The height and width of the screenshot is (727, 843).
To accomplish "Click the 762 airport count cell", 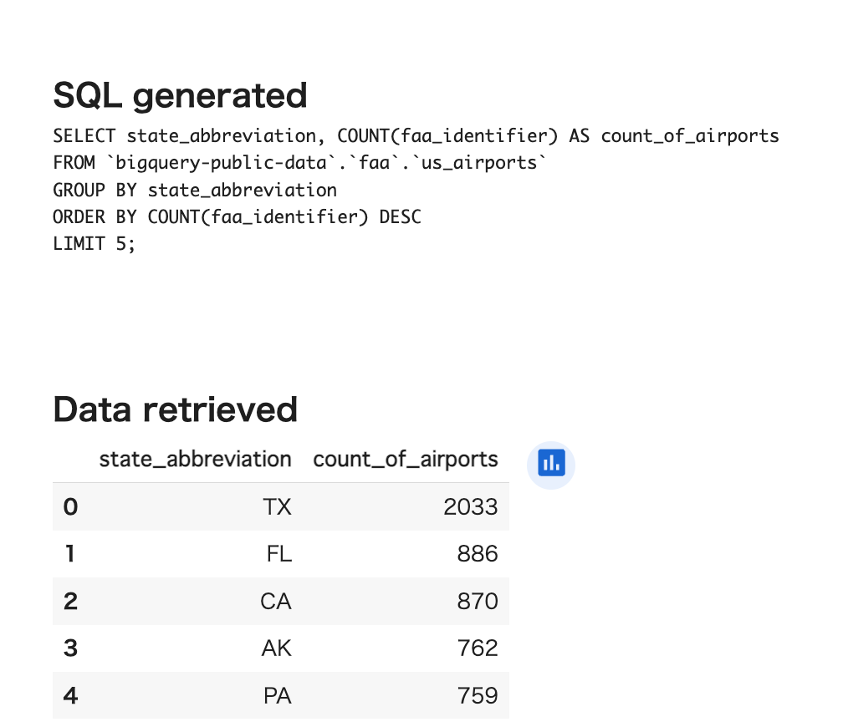I will 478,648.
